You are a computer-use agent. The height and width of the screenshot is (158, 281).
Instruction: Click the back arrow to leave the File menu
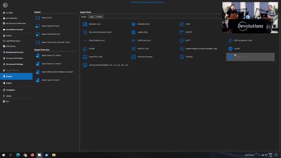coord(5,5)
